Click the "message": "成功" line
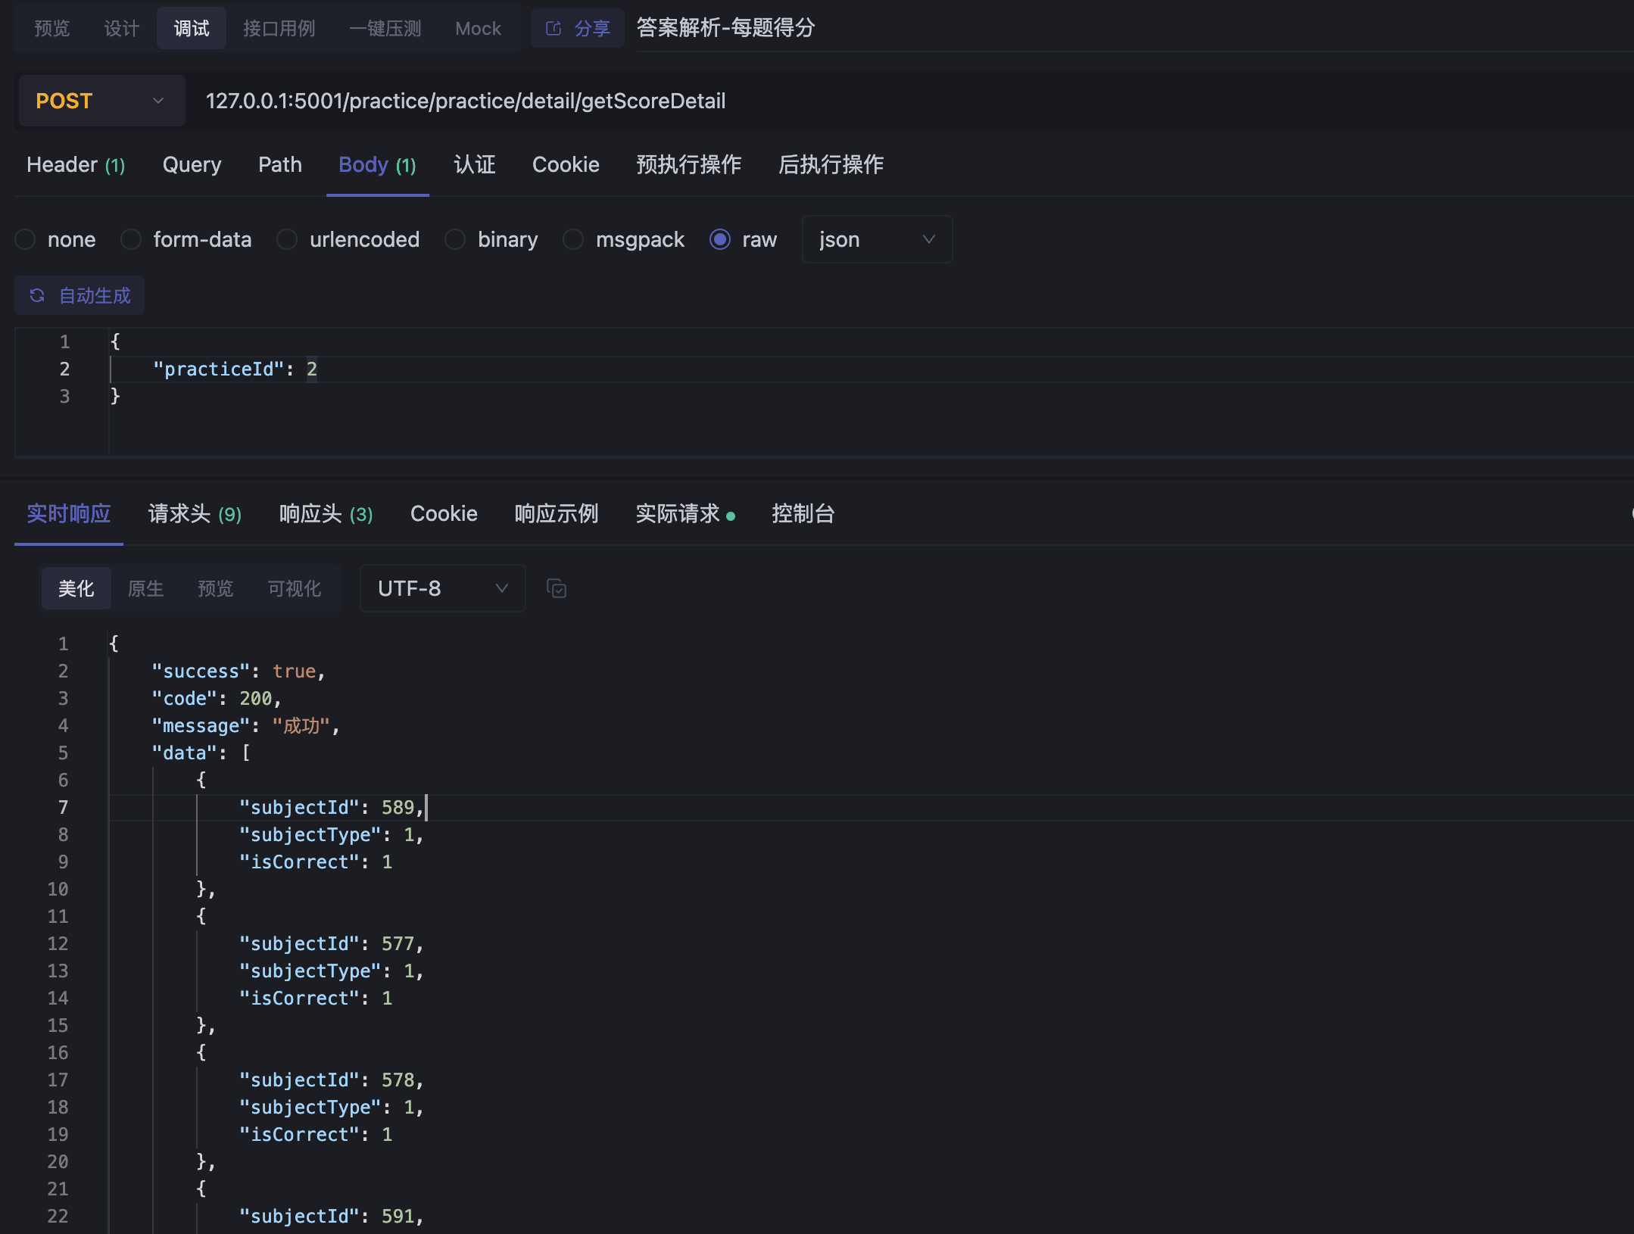Screen dimensions: 1634x1234 pos(246,725)
